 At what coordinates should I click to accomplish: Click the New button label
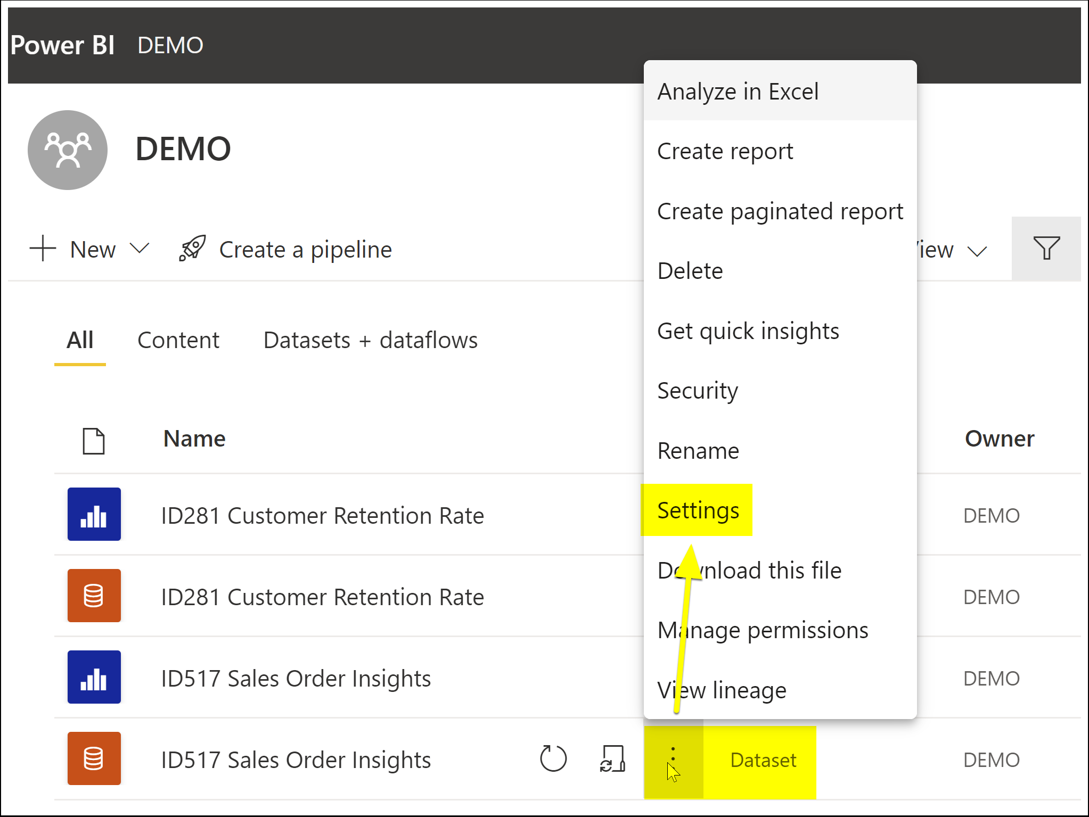click(93, 249)
